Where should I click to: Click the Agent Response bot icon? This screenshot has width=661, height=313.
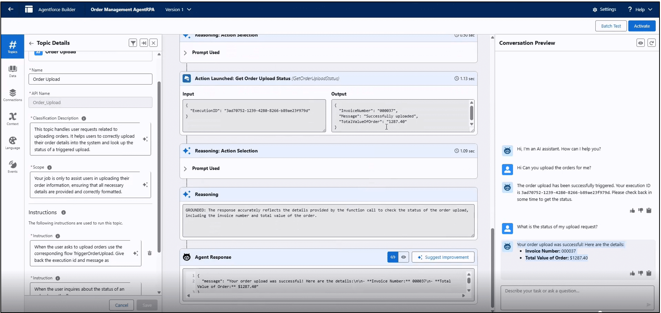(x=187, y=257)
